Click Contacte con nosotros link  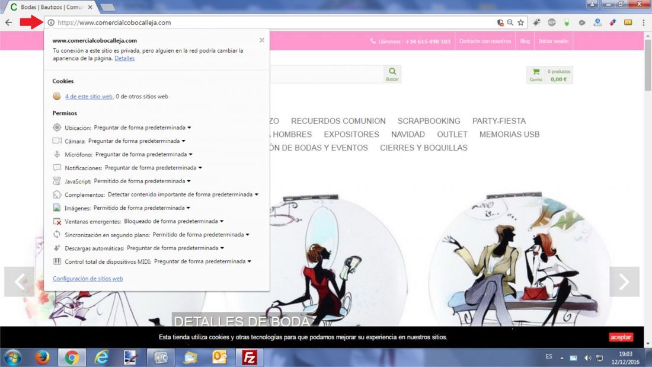[x=485, y=41]
